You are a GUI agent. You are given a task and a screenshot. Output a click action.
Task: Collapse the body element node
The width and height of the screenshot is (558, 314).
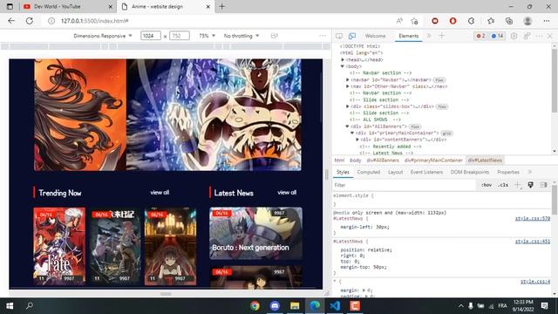343,66
